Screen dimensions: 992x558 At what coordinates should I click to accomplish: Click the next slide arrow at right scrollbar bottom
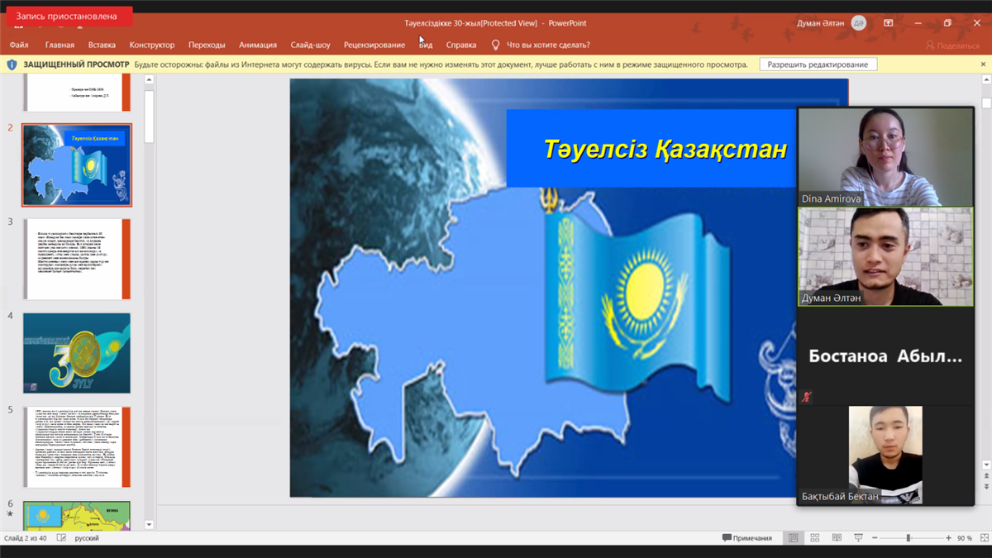pos(985,486)
